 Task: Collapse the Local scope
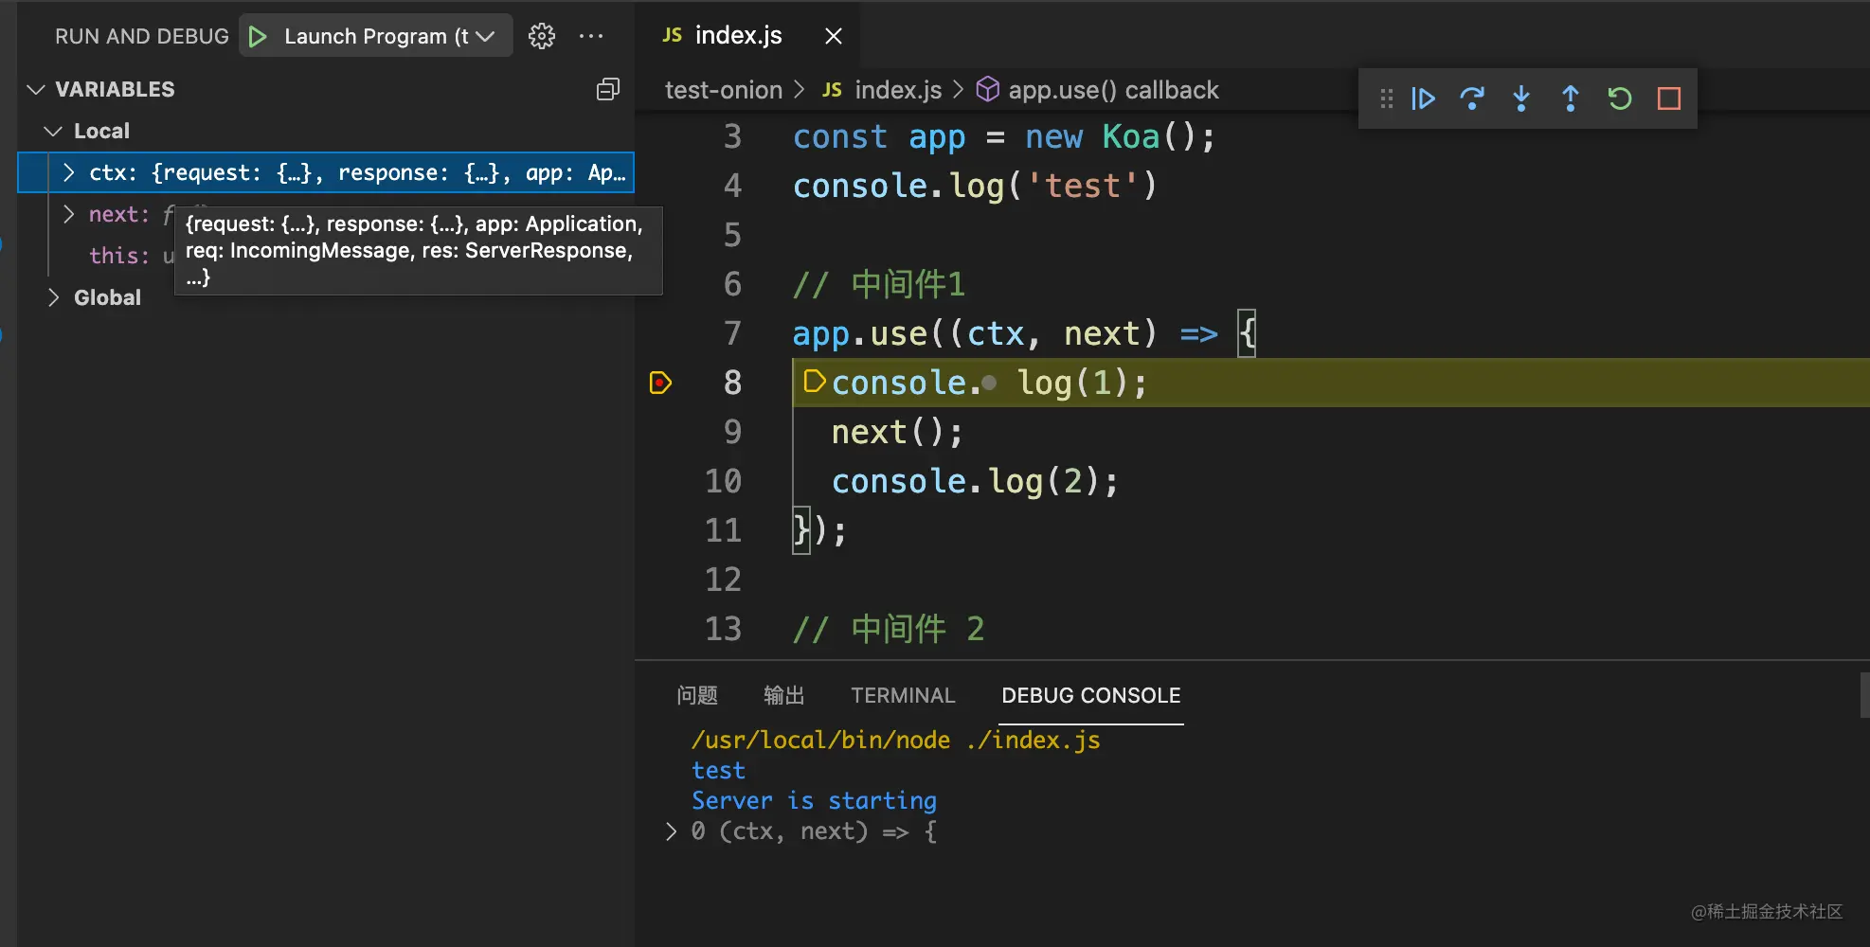pos(54,131)
